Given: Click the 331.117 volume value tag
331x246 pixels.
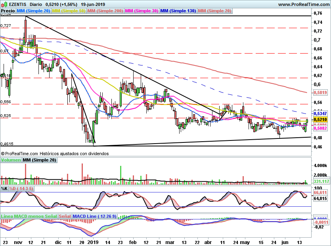Looking at the screenshot, I should 321,181.
